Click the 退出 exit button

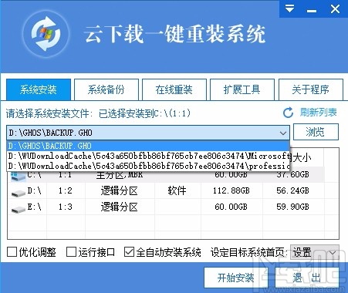click(306, 278)
